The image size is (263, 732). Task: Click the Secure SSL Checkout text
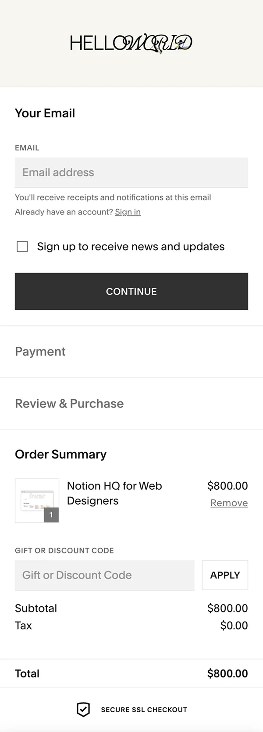pyautogui.click(x=144, y=710)
